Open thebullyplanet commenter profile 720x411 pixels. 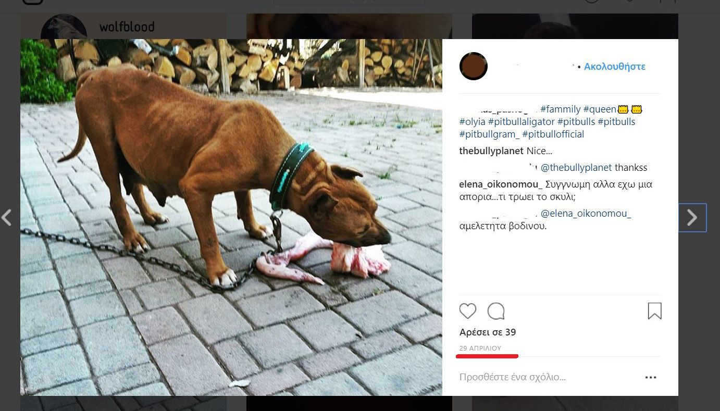click(491, 151)
